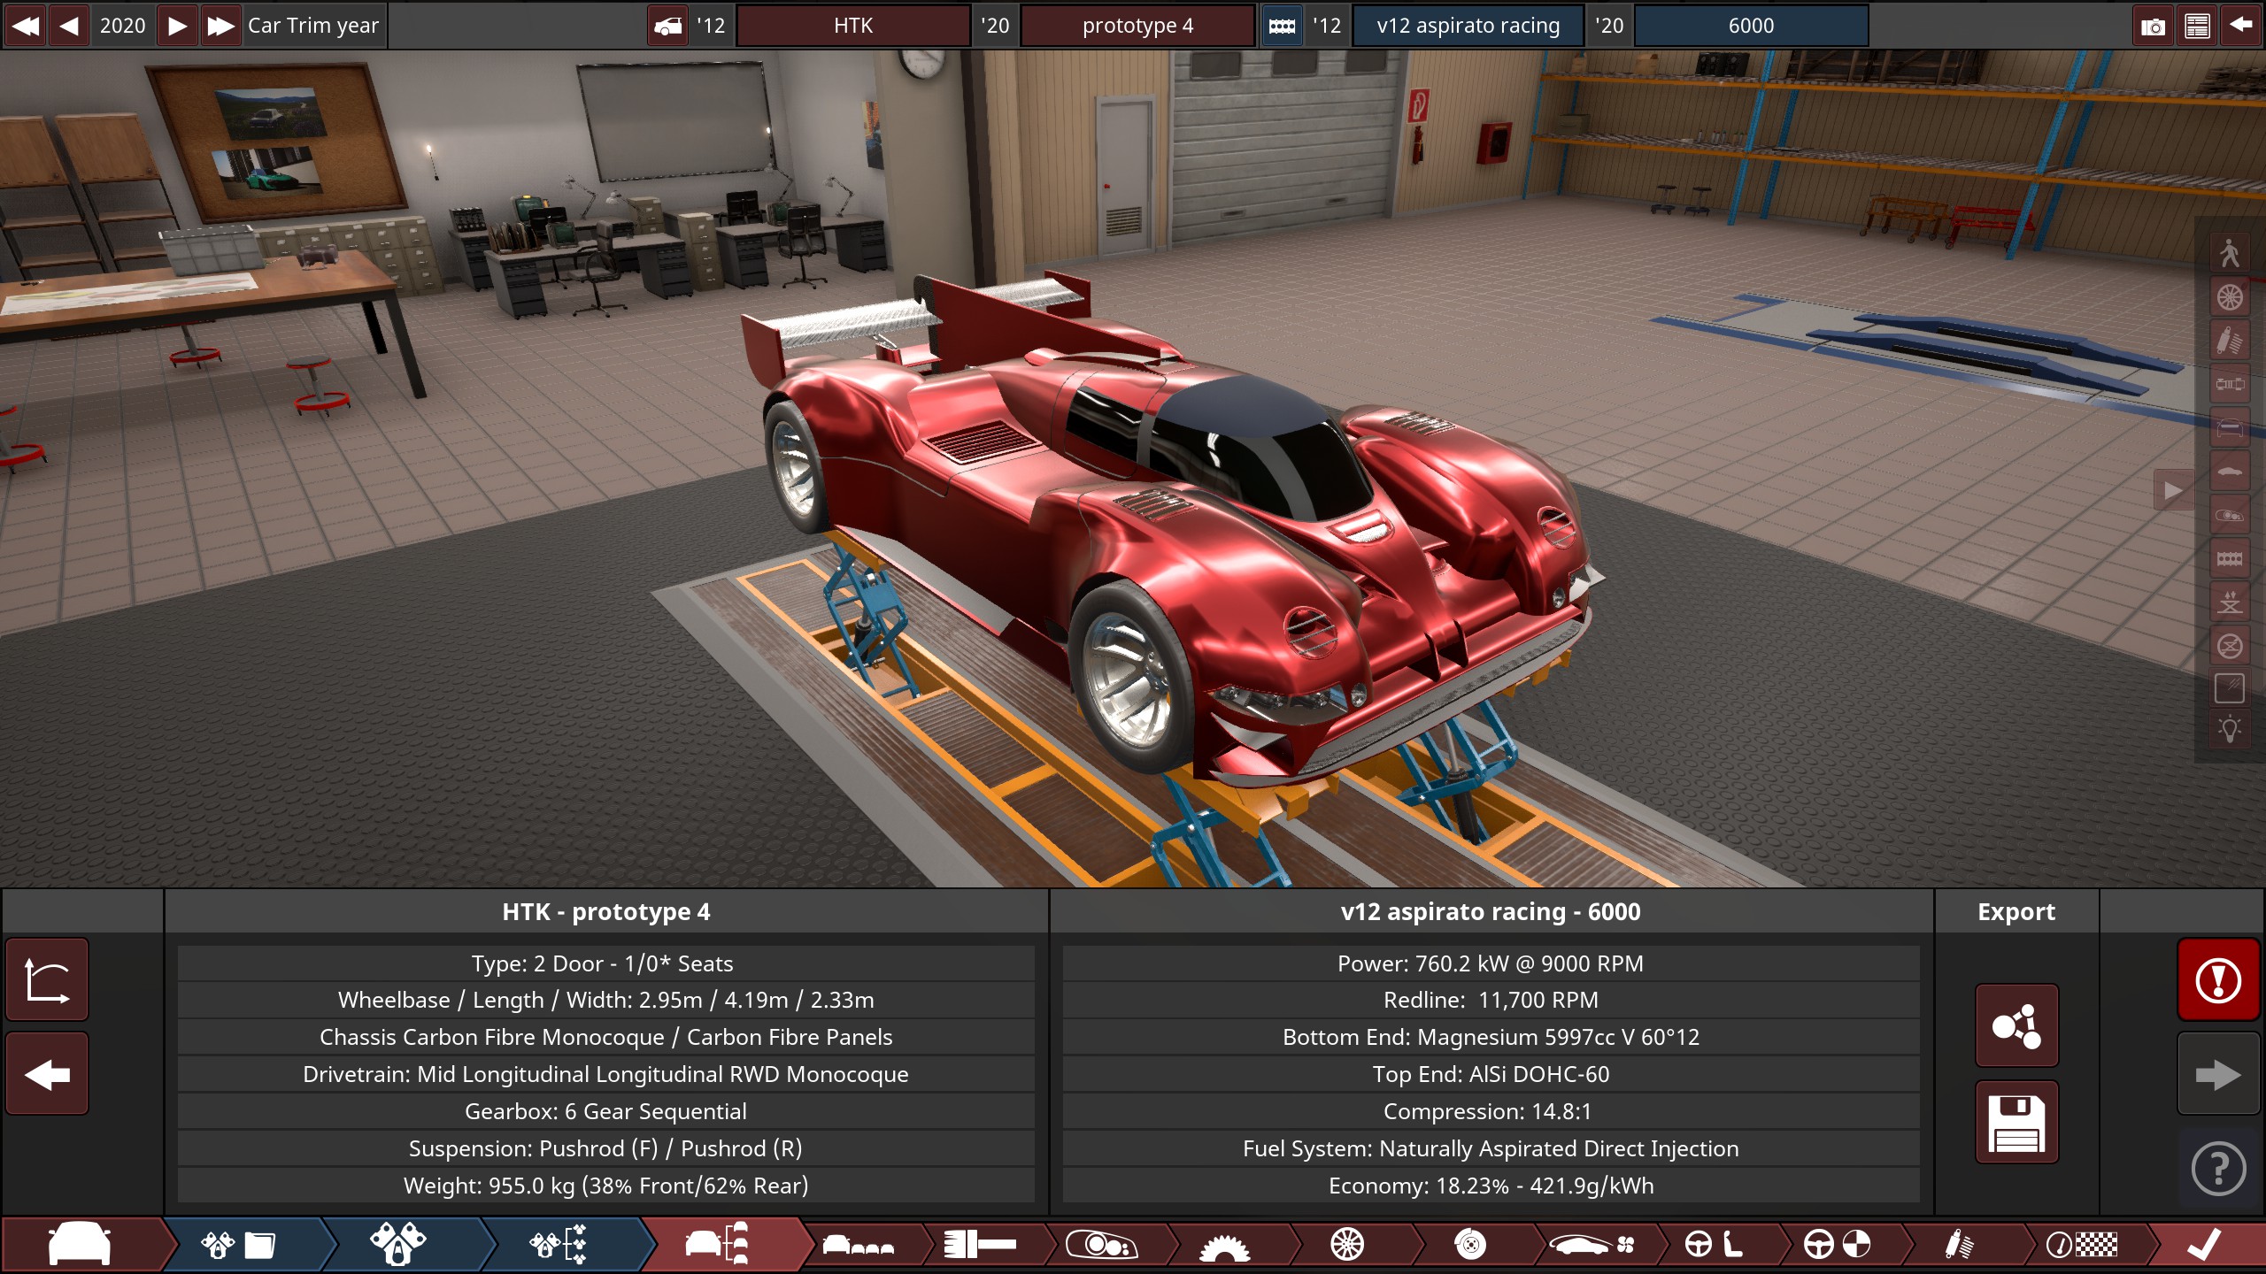This screenshot has height=1274, width=2266.
Task: Open the aerodynamics and cooling step
Action: click(x=1592, y=1245)
